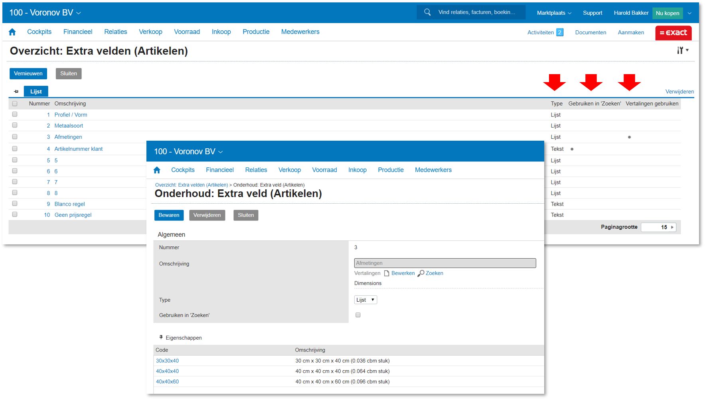Click the search magnifier icon in the top bar
705x399 pixels.
click(x=427, y=12)
